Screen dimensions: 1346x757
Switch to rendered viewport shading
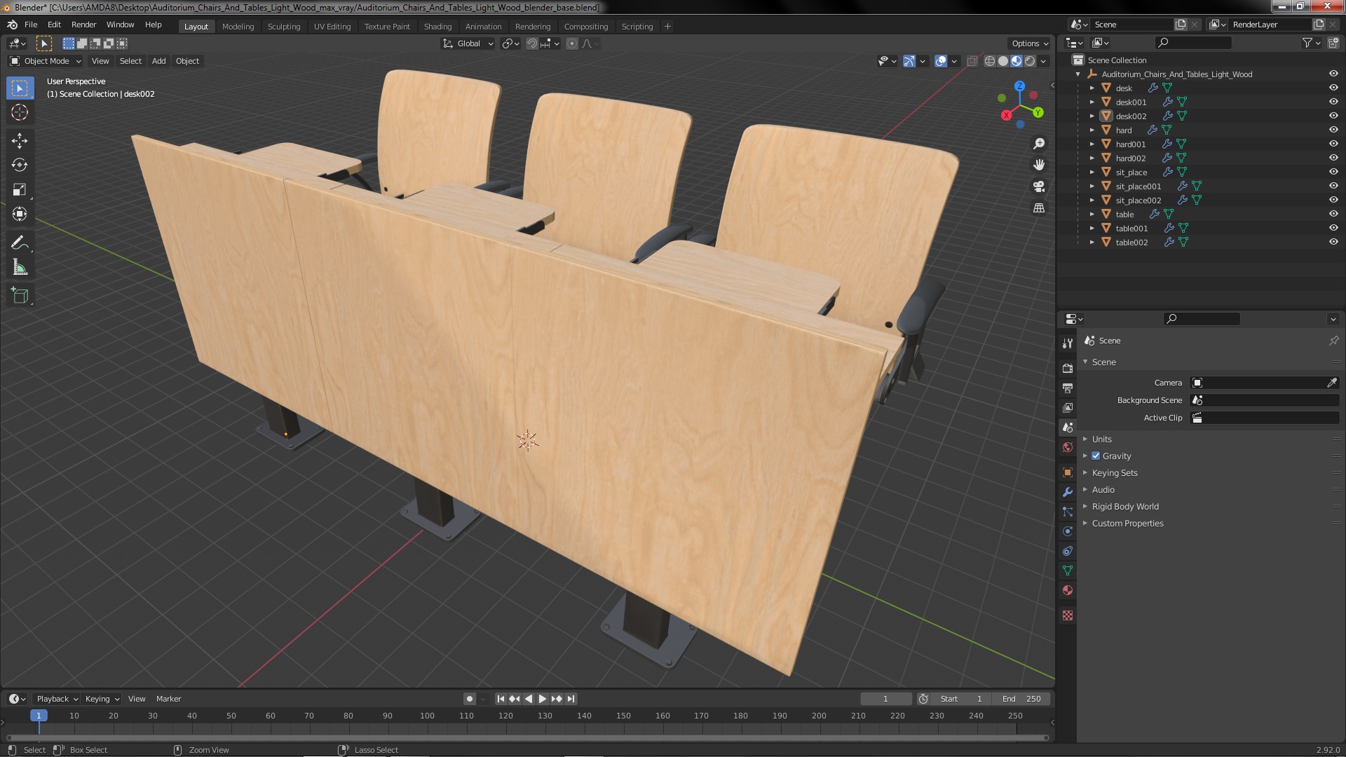tap(1030, 61)
